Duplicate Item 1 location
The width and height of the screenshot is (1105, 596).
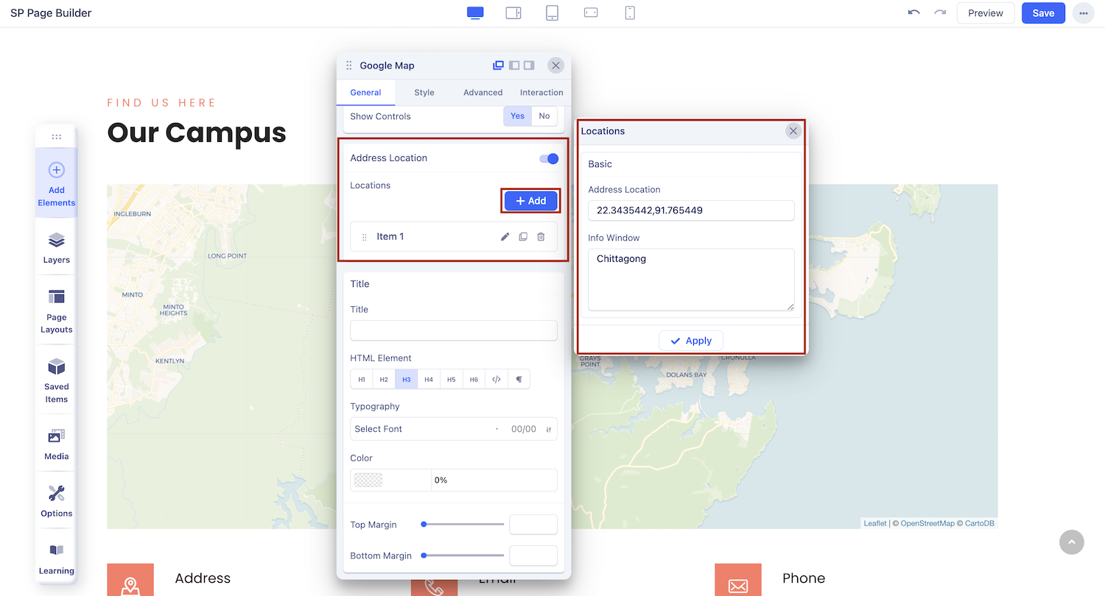[x=523, y=237]
